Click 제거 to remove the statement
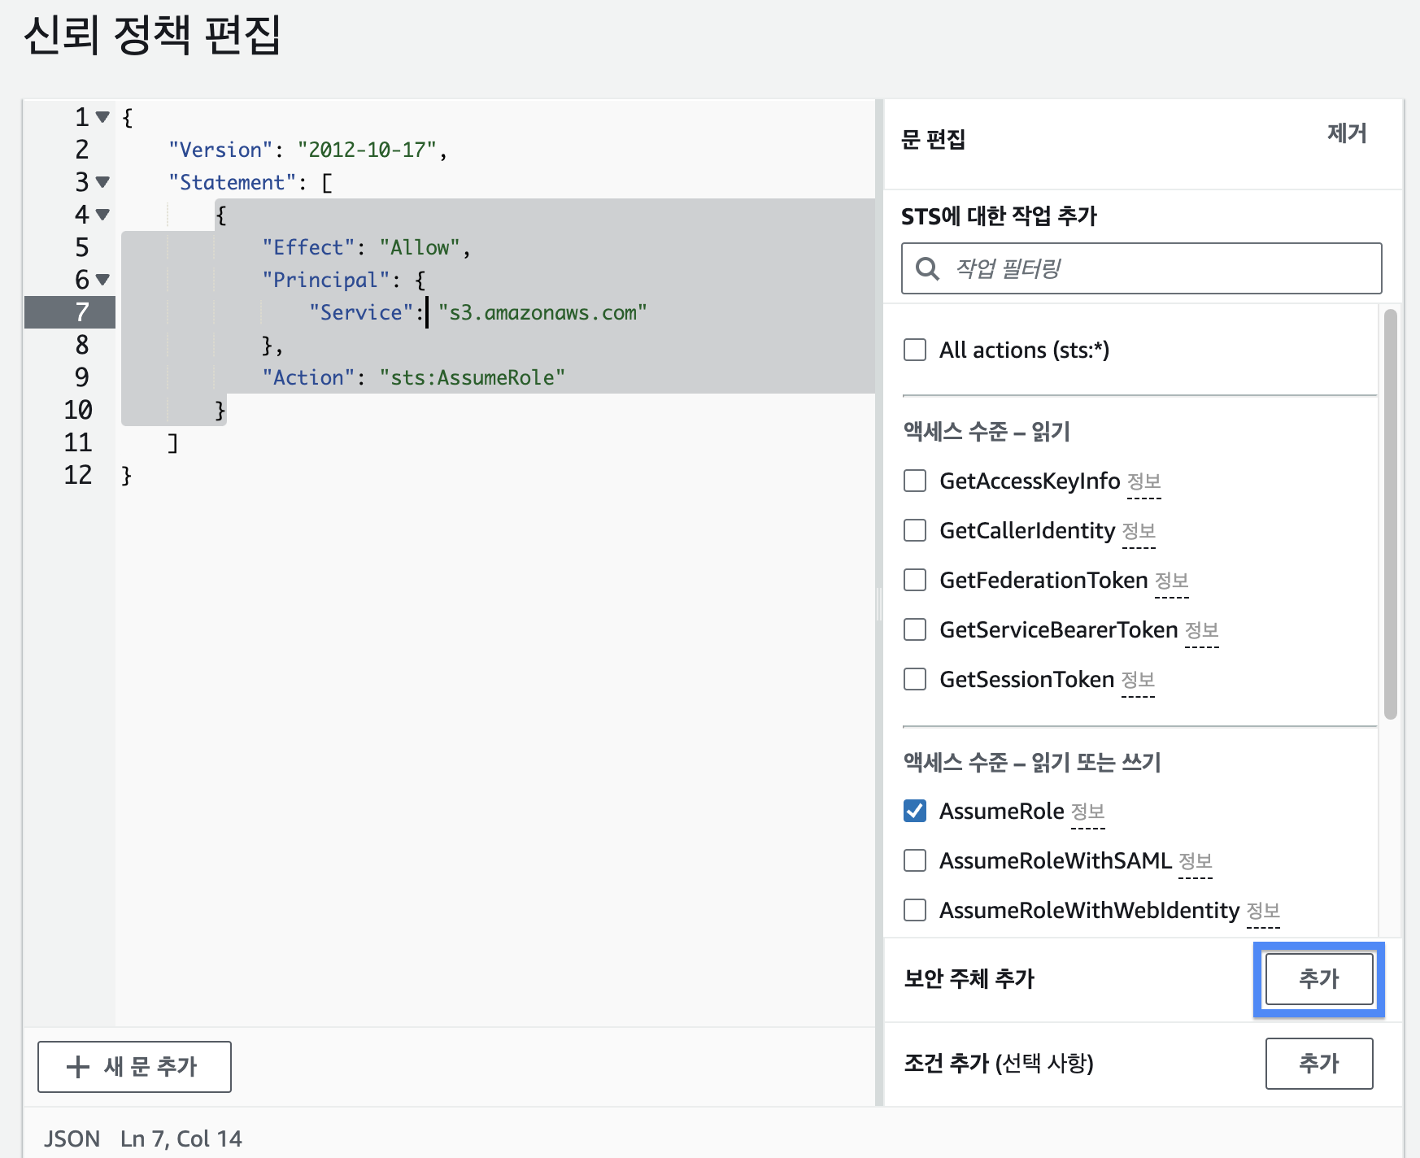Image resolution: width=1420 pixels, height=1158 pixels. (1346, 133)
